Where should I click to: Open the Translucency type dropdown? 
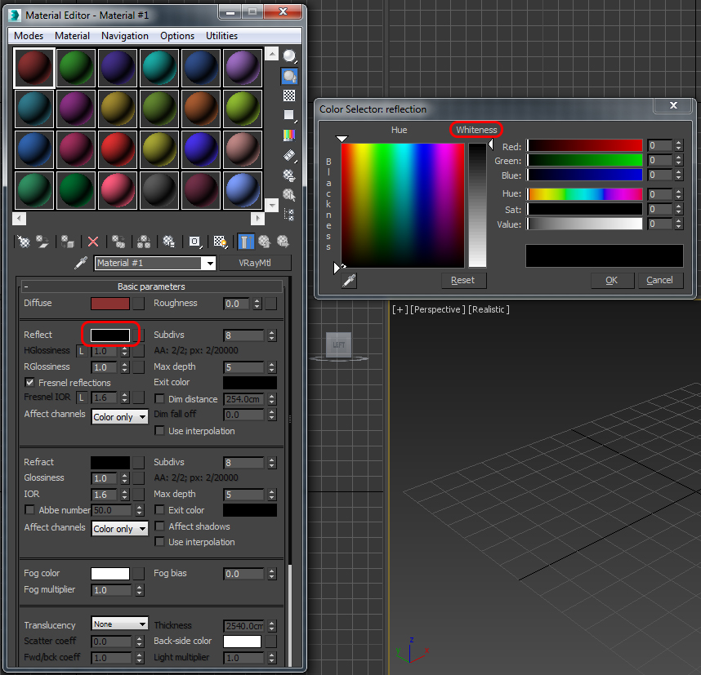point(119,624)
